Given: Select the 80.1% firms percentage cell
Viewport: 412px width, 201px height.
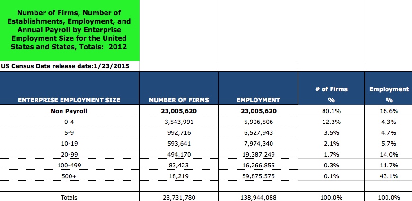Looking at the screenshot, I should coord(331,111).
